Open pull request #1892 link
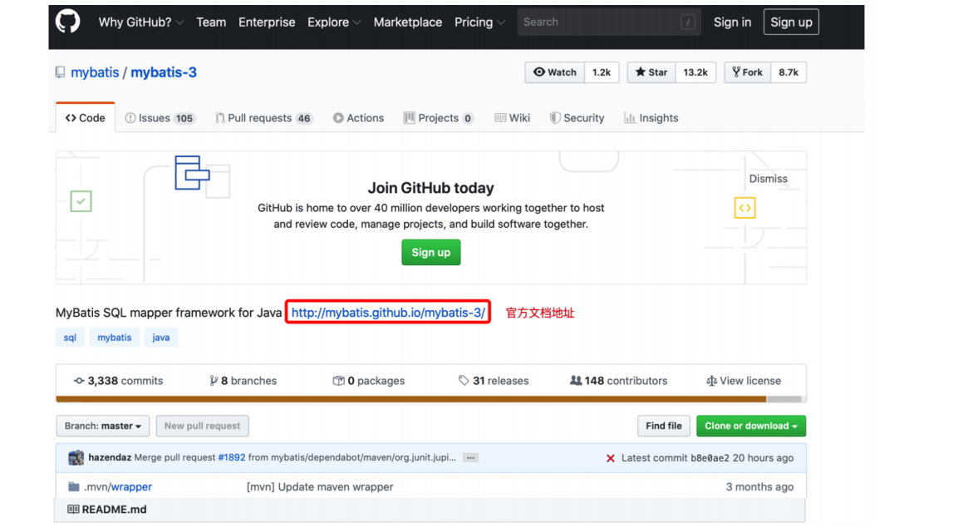 click(x=232, y=457)
